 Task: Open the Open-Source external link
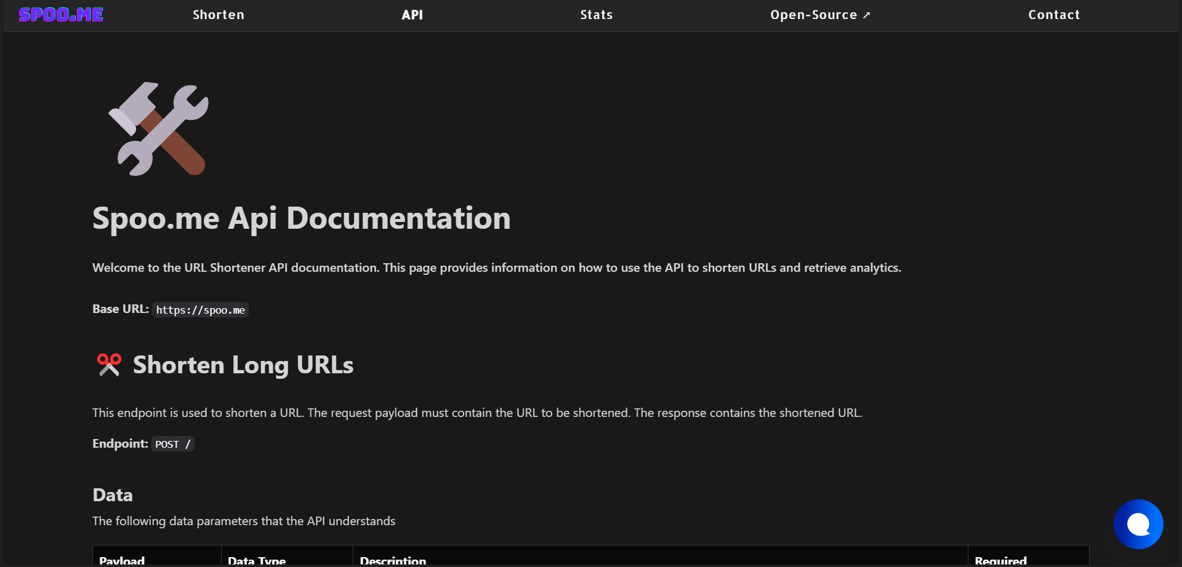[820, 15]
